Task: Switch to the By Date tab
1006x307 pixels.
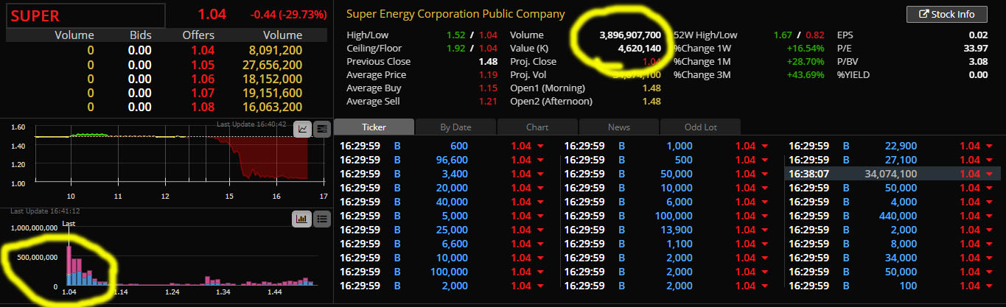Action: pos(455,127)
